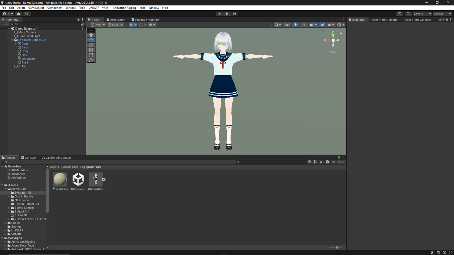Click Anime Girls in breadcrumb path
Viewport: 454px width, 255px height.
coord(71,167)
